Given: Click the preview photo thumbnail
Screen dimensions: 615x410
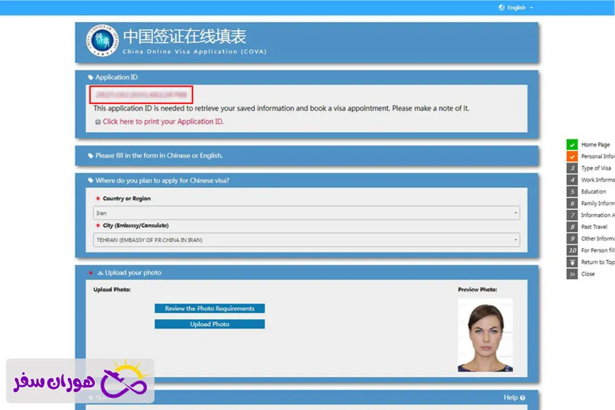Looking at the screenshot, I should click(x=485, y=336).
